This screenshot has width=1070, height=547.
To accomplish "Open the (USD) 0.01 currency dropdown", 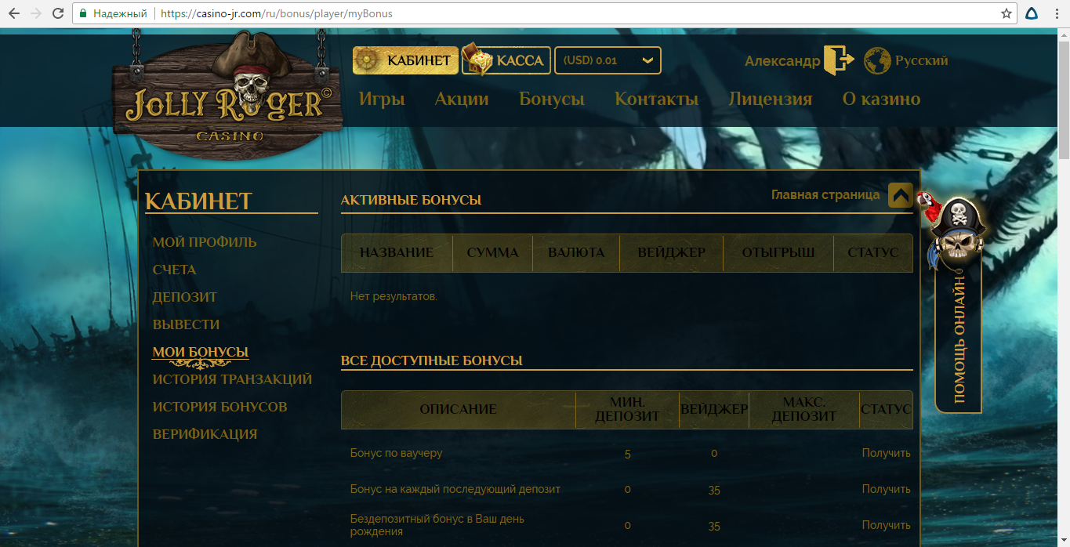I will pyautogui.click(x=608, y=60).
